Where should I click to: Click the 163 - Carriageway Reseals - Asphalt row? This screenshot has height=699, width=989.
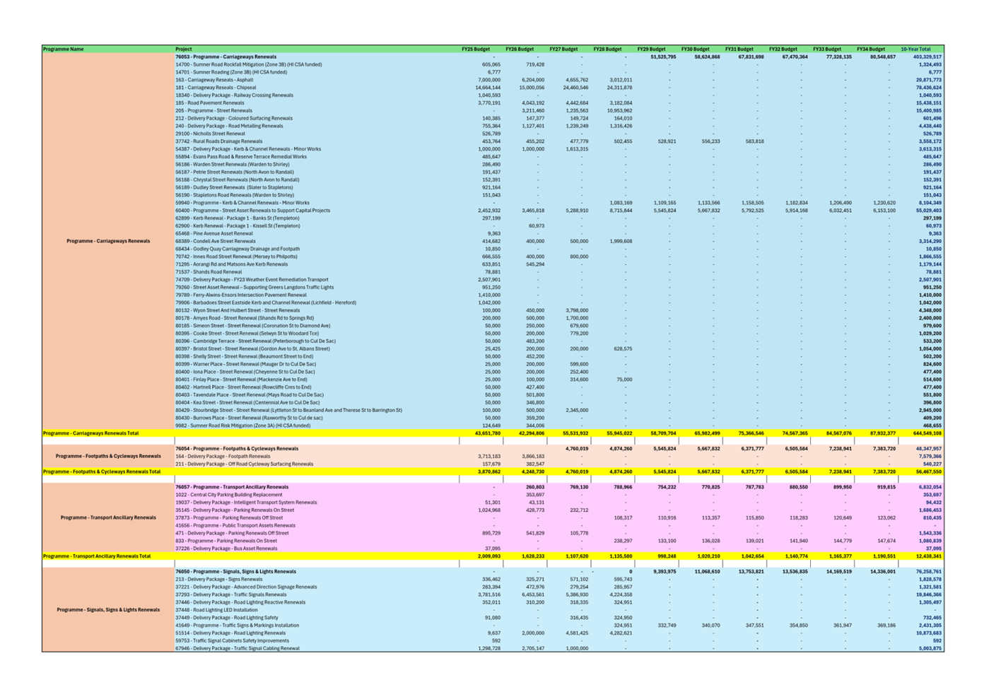pyautogui.click(x=214, y=80)
